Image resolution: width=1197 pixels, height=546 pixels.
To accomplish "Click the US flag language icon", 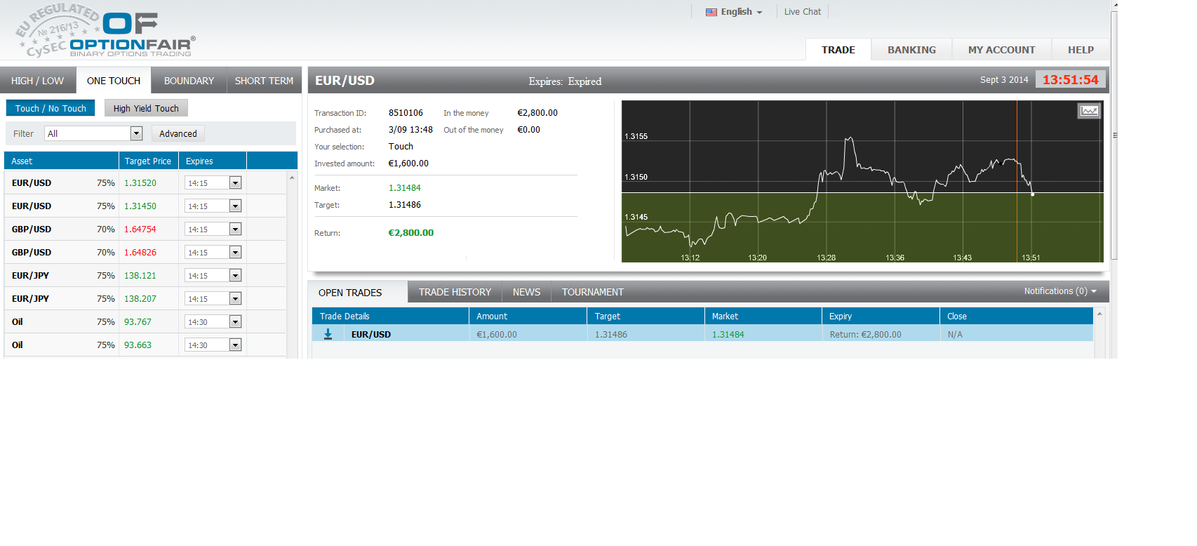I will [711, 12].
